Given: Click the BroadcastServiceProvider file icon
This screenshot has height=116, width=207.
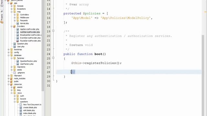Looking at the screenshot, I should tap(18, 35).
